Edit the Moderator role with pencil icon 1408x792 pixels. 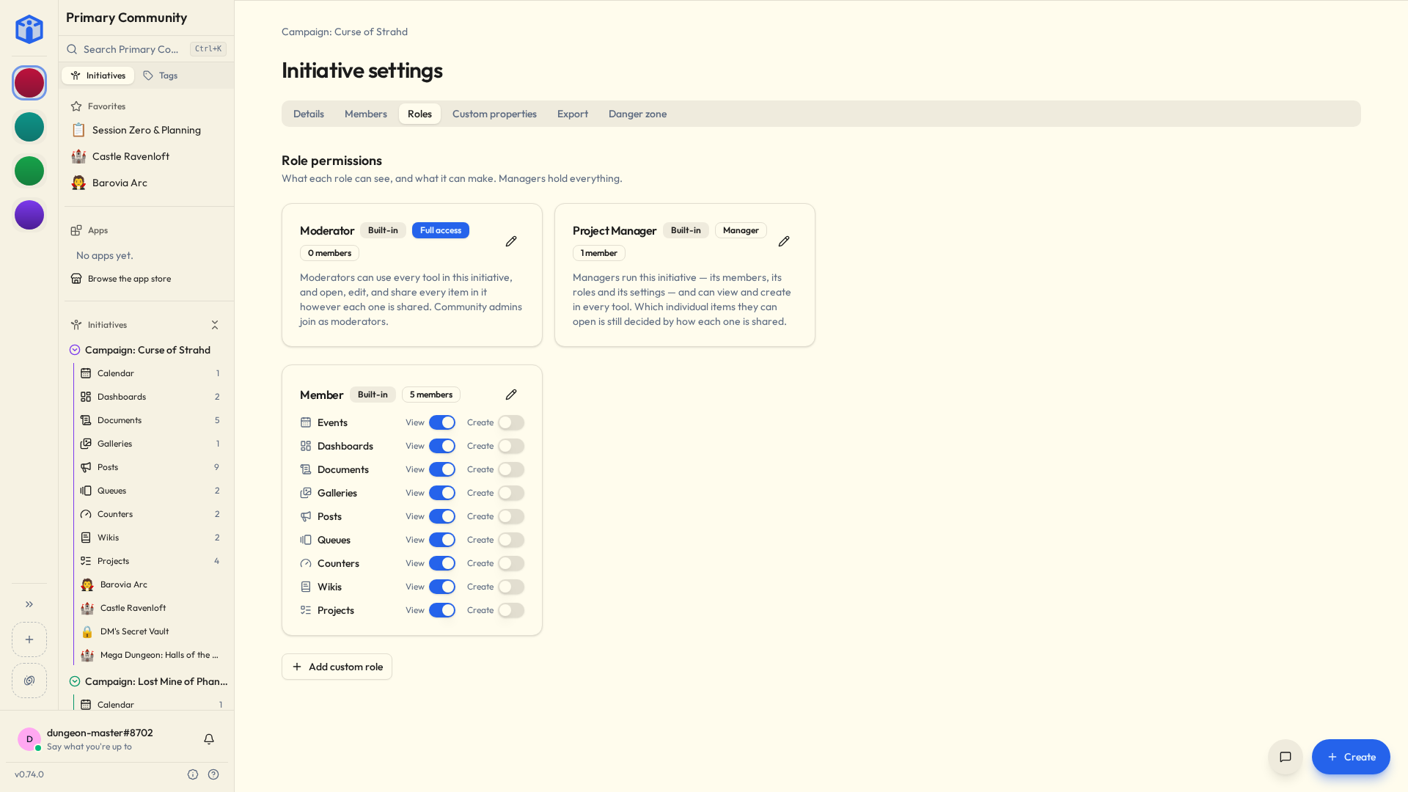pyautogui.click(x=511, y=241)
